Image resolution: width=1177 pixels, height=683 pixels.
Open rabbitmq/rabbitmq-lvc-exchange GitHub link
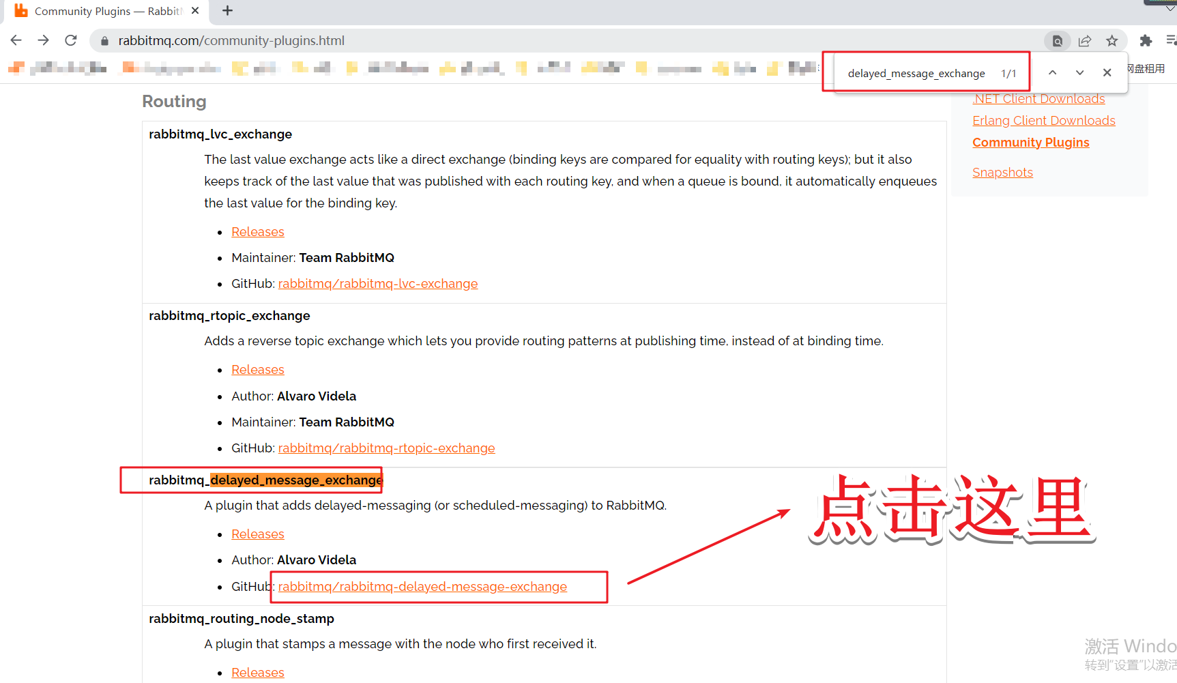378,284
